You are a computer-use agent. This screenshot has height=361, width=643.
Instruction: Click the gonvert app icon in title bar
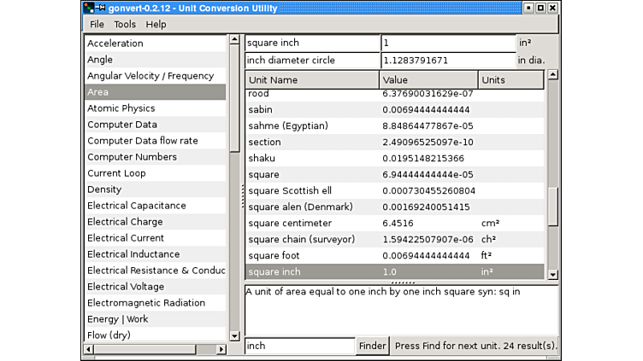coord(90,8)
